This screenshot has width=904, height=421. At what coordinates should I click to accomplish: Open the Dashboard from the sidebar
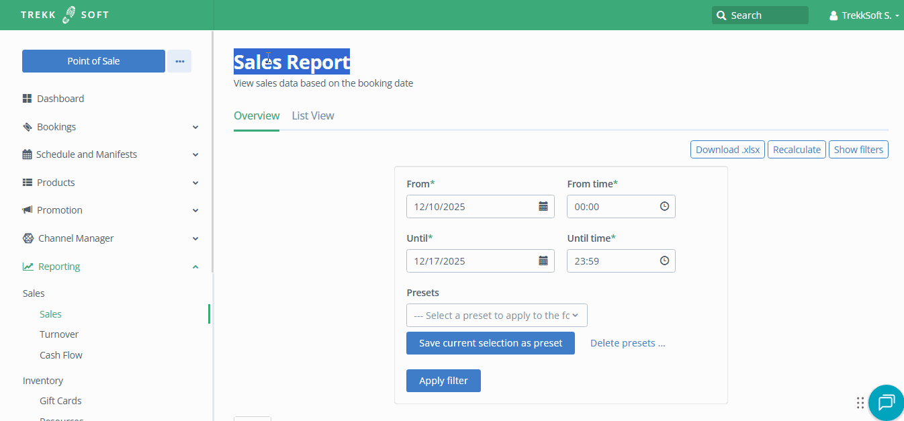pyautogui.click(x=60, y=99)
